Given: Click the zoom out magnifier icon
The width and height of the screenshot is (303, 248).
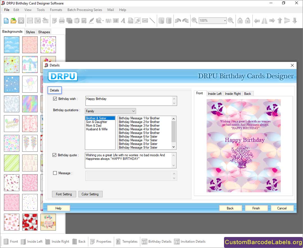Looking at the screenshot, I should pos(231,21).
